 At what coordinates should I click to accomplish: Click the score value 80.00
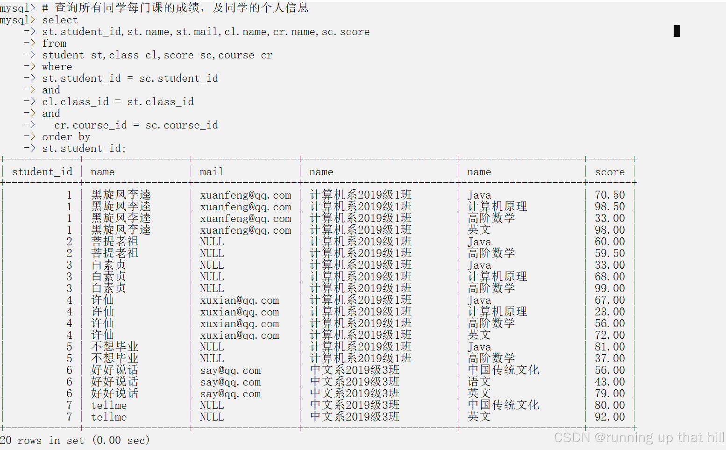(x=610, y=405)
